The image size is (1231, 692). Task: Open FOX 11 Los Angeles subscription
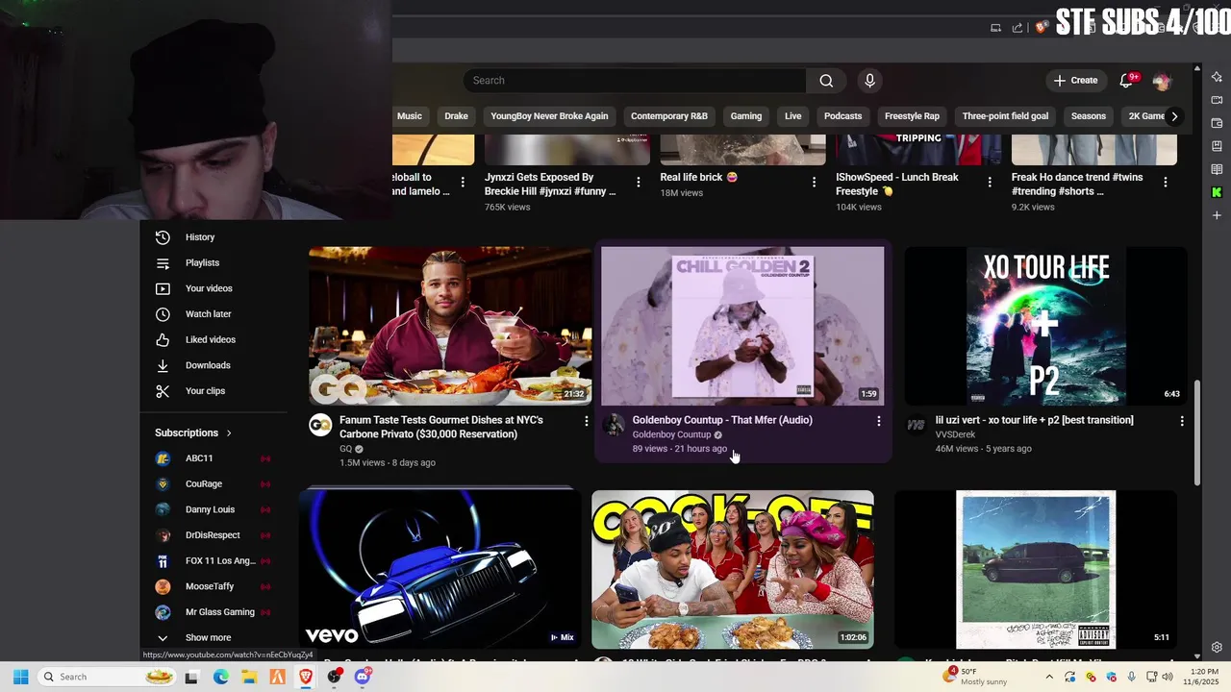212,561
